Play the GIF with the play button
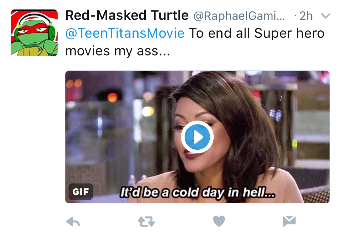Image resolution: width=341 pixels, height=238 pixels. click(197, 137)
